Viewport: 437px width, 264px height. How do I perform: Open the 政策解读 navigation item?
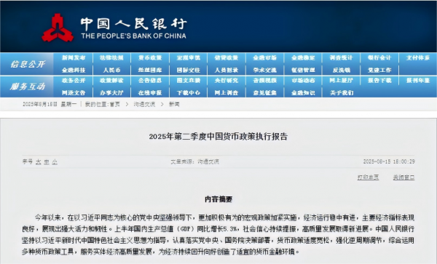(111, 81)
